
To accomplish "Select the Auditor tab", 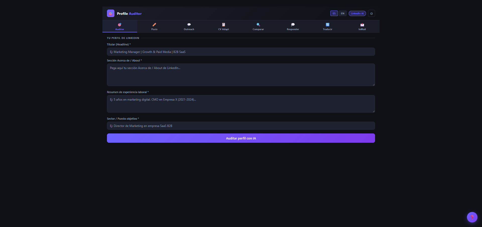I will click(120, 26).
